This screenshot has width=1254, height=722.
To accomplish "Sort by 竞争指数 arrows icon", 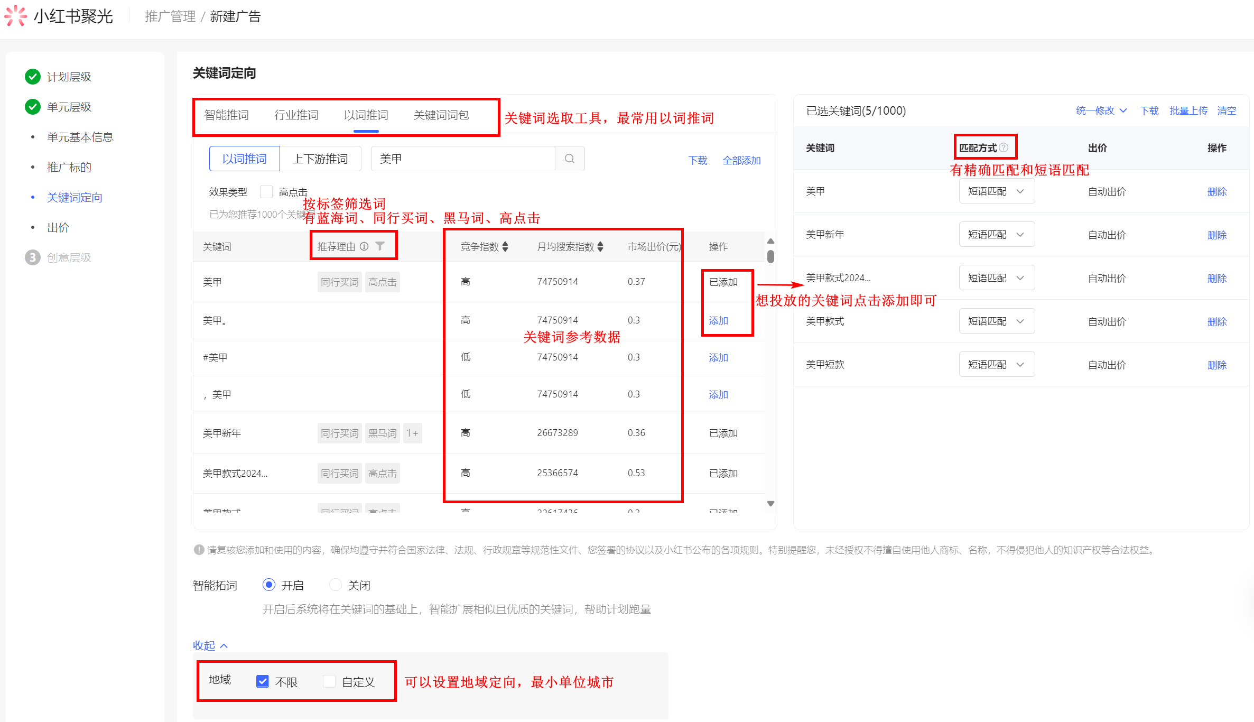I will [x=506, y=246].
